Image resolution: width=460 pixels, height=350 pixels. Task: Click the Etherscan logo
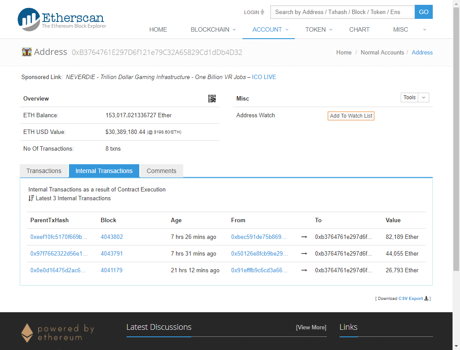[x=62, y=19]
